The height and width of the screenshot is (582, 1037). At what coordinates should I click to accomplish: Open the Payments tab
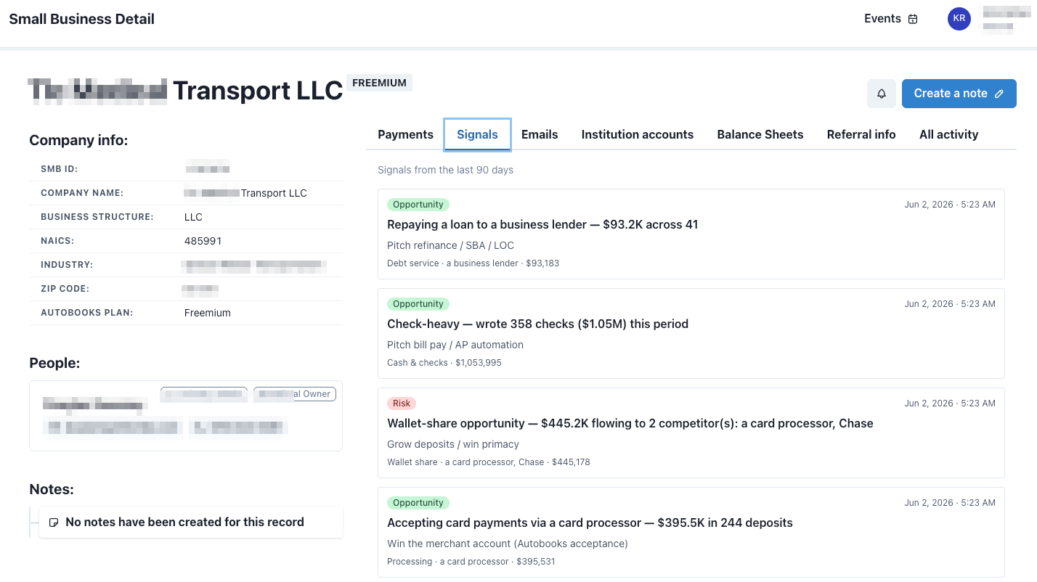(x=406, y=134)
